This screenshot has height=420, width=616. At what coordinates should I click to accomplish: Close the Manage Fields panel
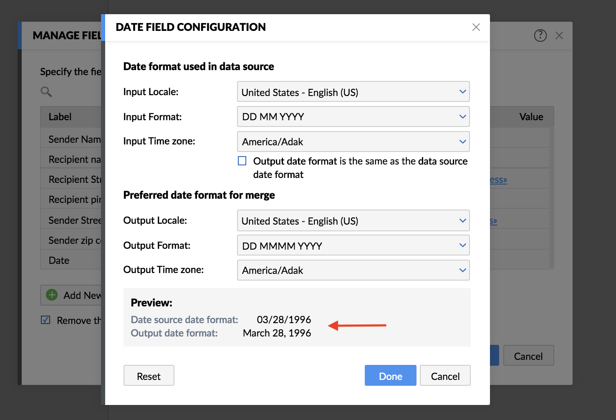coord(559,35)
